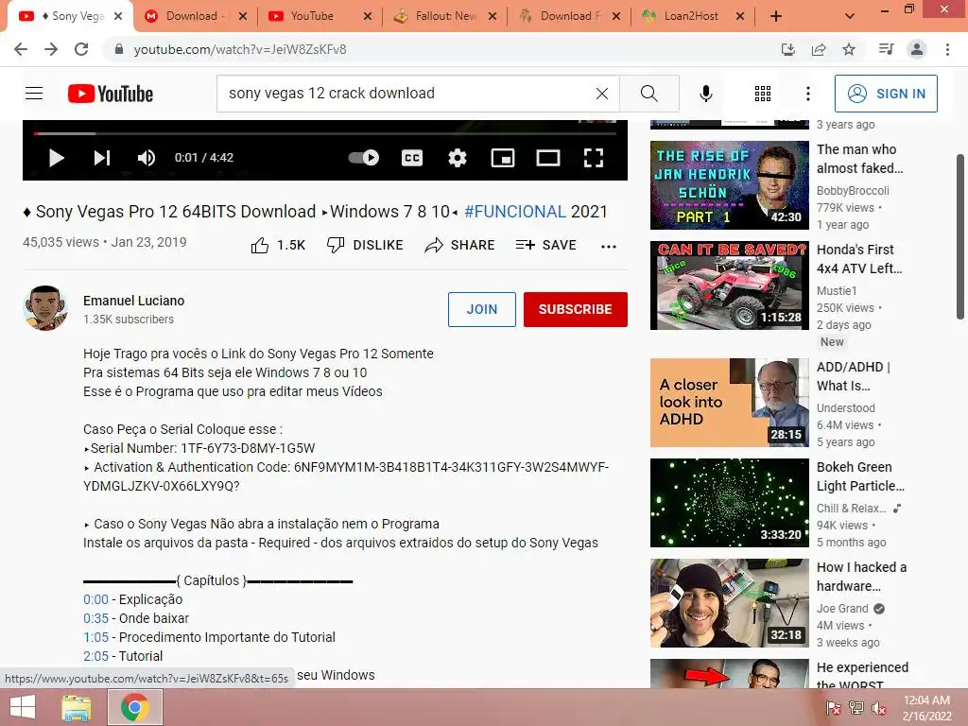Switch to the Loan2Host tab
The height and width of the screenshot is (726, 968).
(691, 16)
